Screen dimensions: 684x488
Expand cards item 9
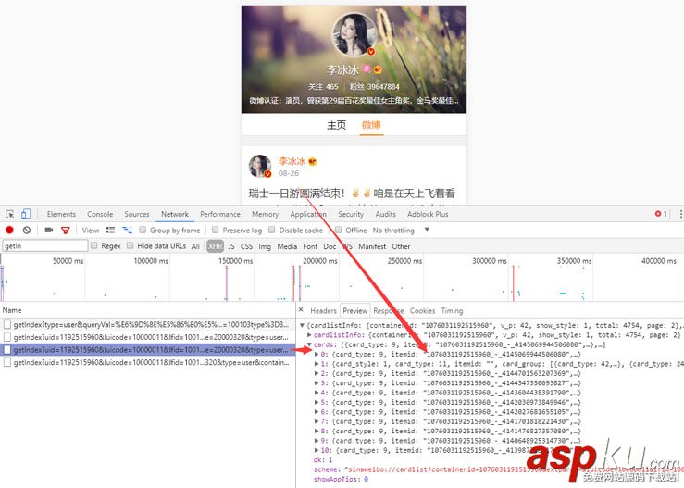click(x=317, y=441)
